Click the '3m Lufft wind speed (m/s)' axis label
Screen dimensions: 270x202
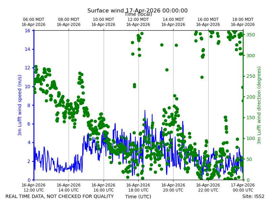(x=20, y=105)
